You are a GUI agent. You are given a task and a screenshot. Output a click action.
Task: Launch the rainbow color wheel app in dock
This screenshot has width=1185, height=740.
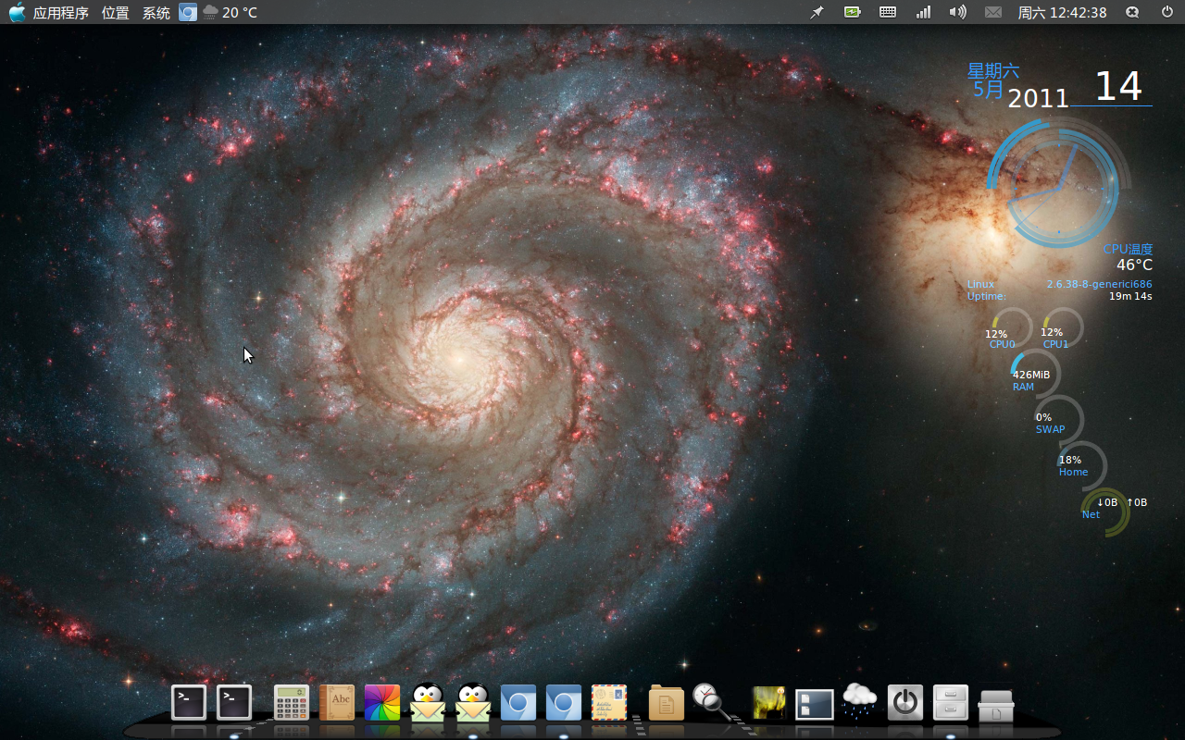[x=382, y=703]
